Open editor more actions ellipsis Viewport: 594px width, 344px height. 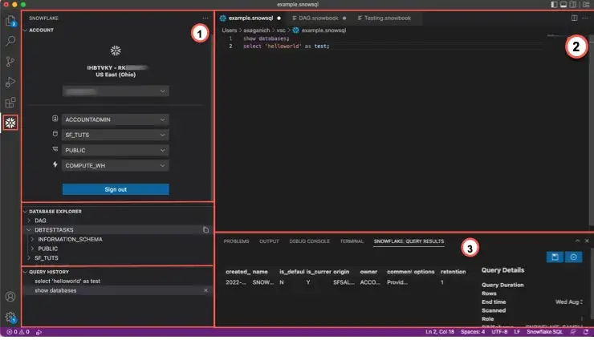point(585,18)
